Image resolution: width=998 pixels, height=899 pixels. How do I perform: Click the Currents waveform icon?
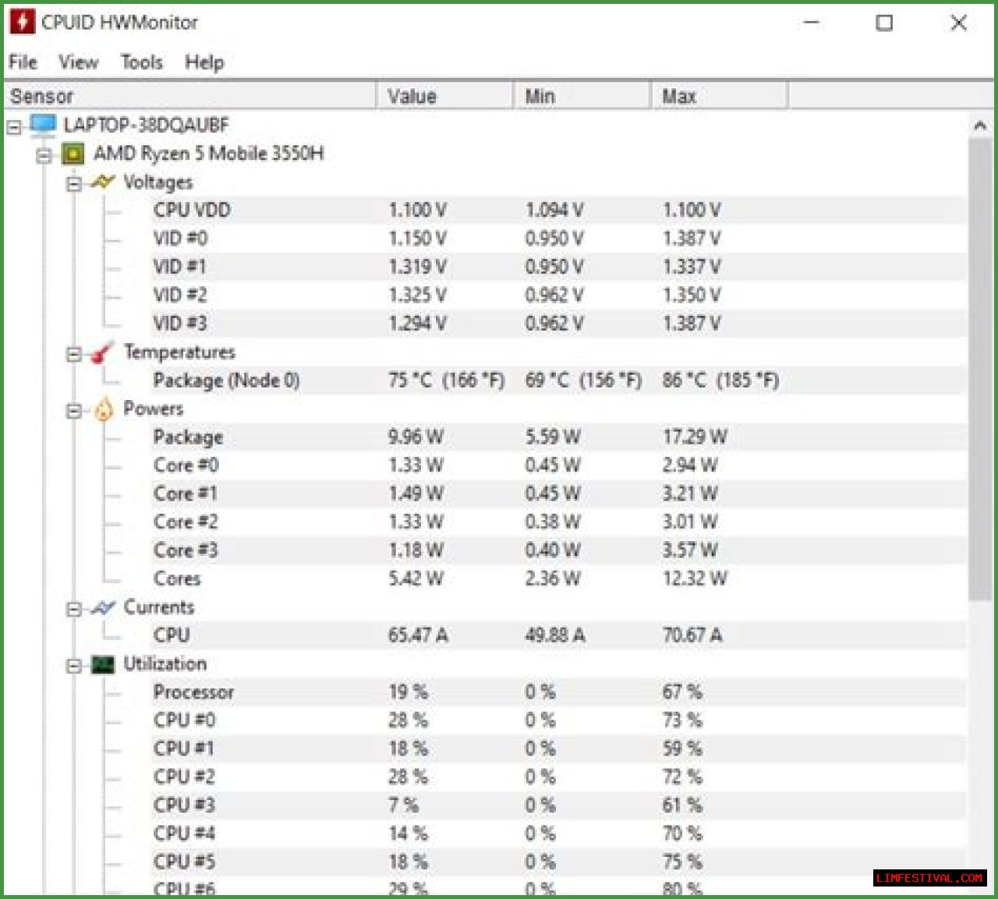pos(103,607)
